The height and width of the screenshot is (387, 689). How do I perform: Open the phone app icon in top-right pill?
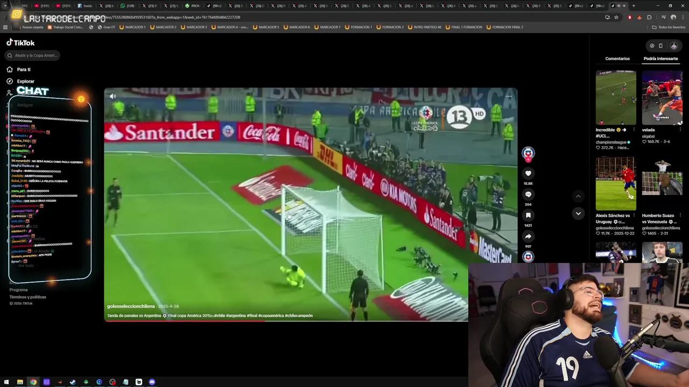click(x=661, y=46)
